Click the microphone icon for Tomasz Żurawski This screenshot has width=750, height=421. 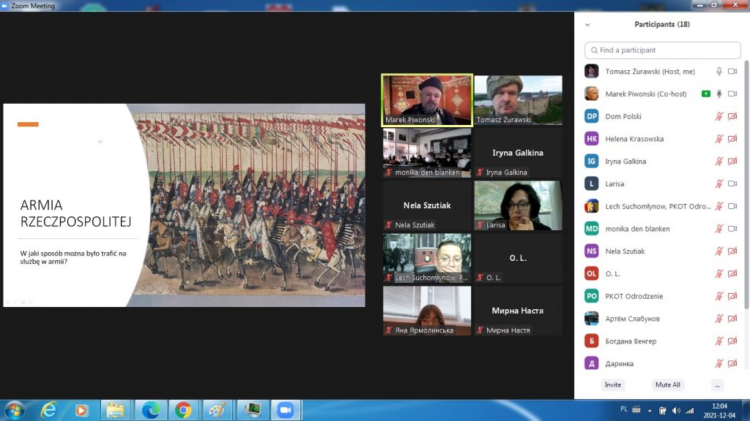(x=719, y=72)
